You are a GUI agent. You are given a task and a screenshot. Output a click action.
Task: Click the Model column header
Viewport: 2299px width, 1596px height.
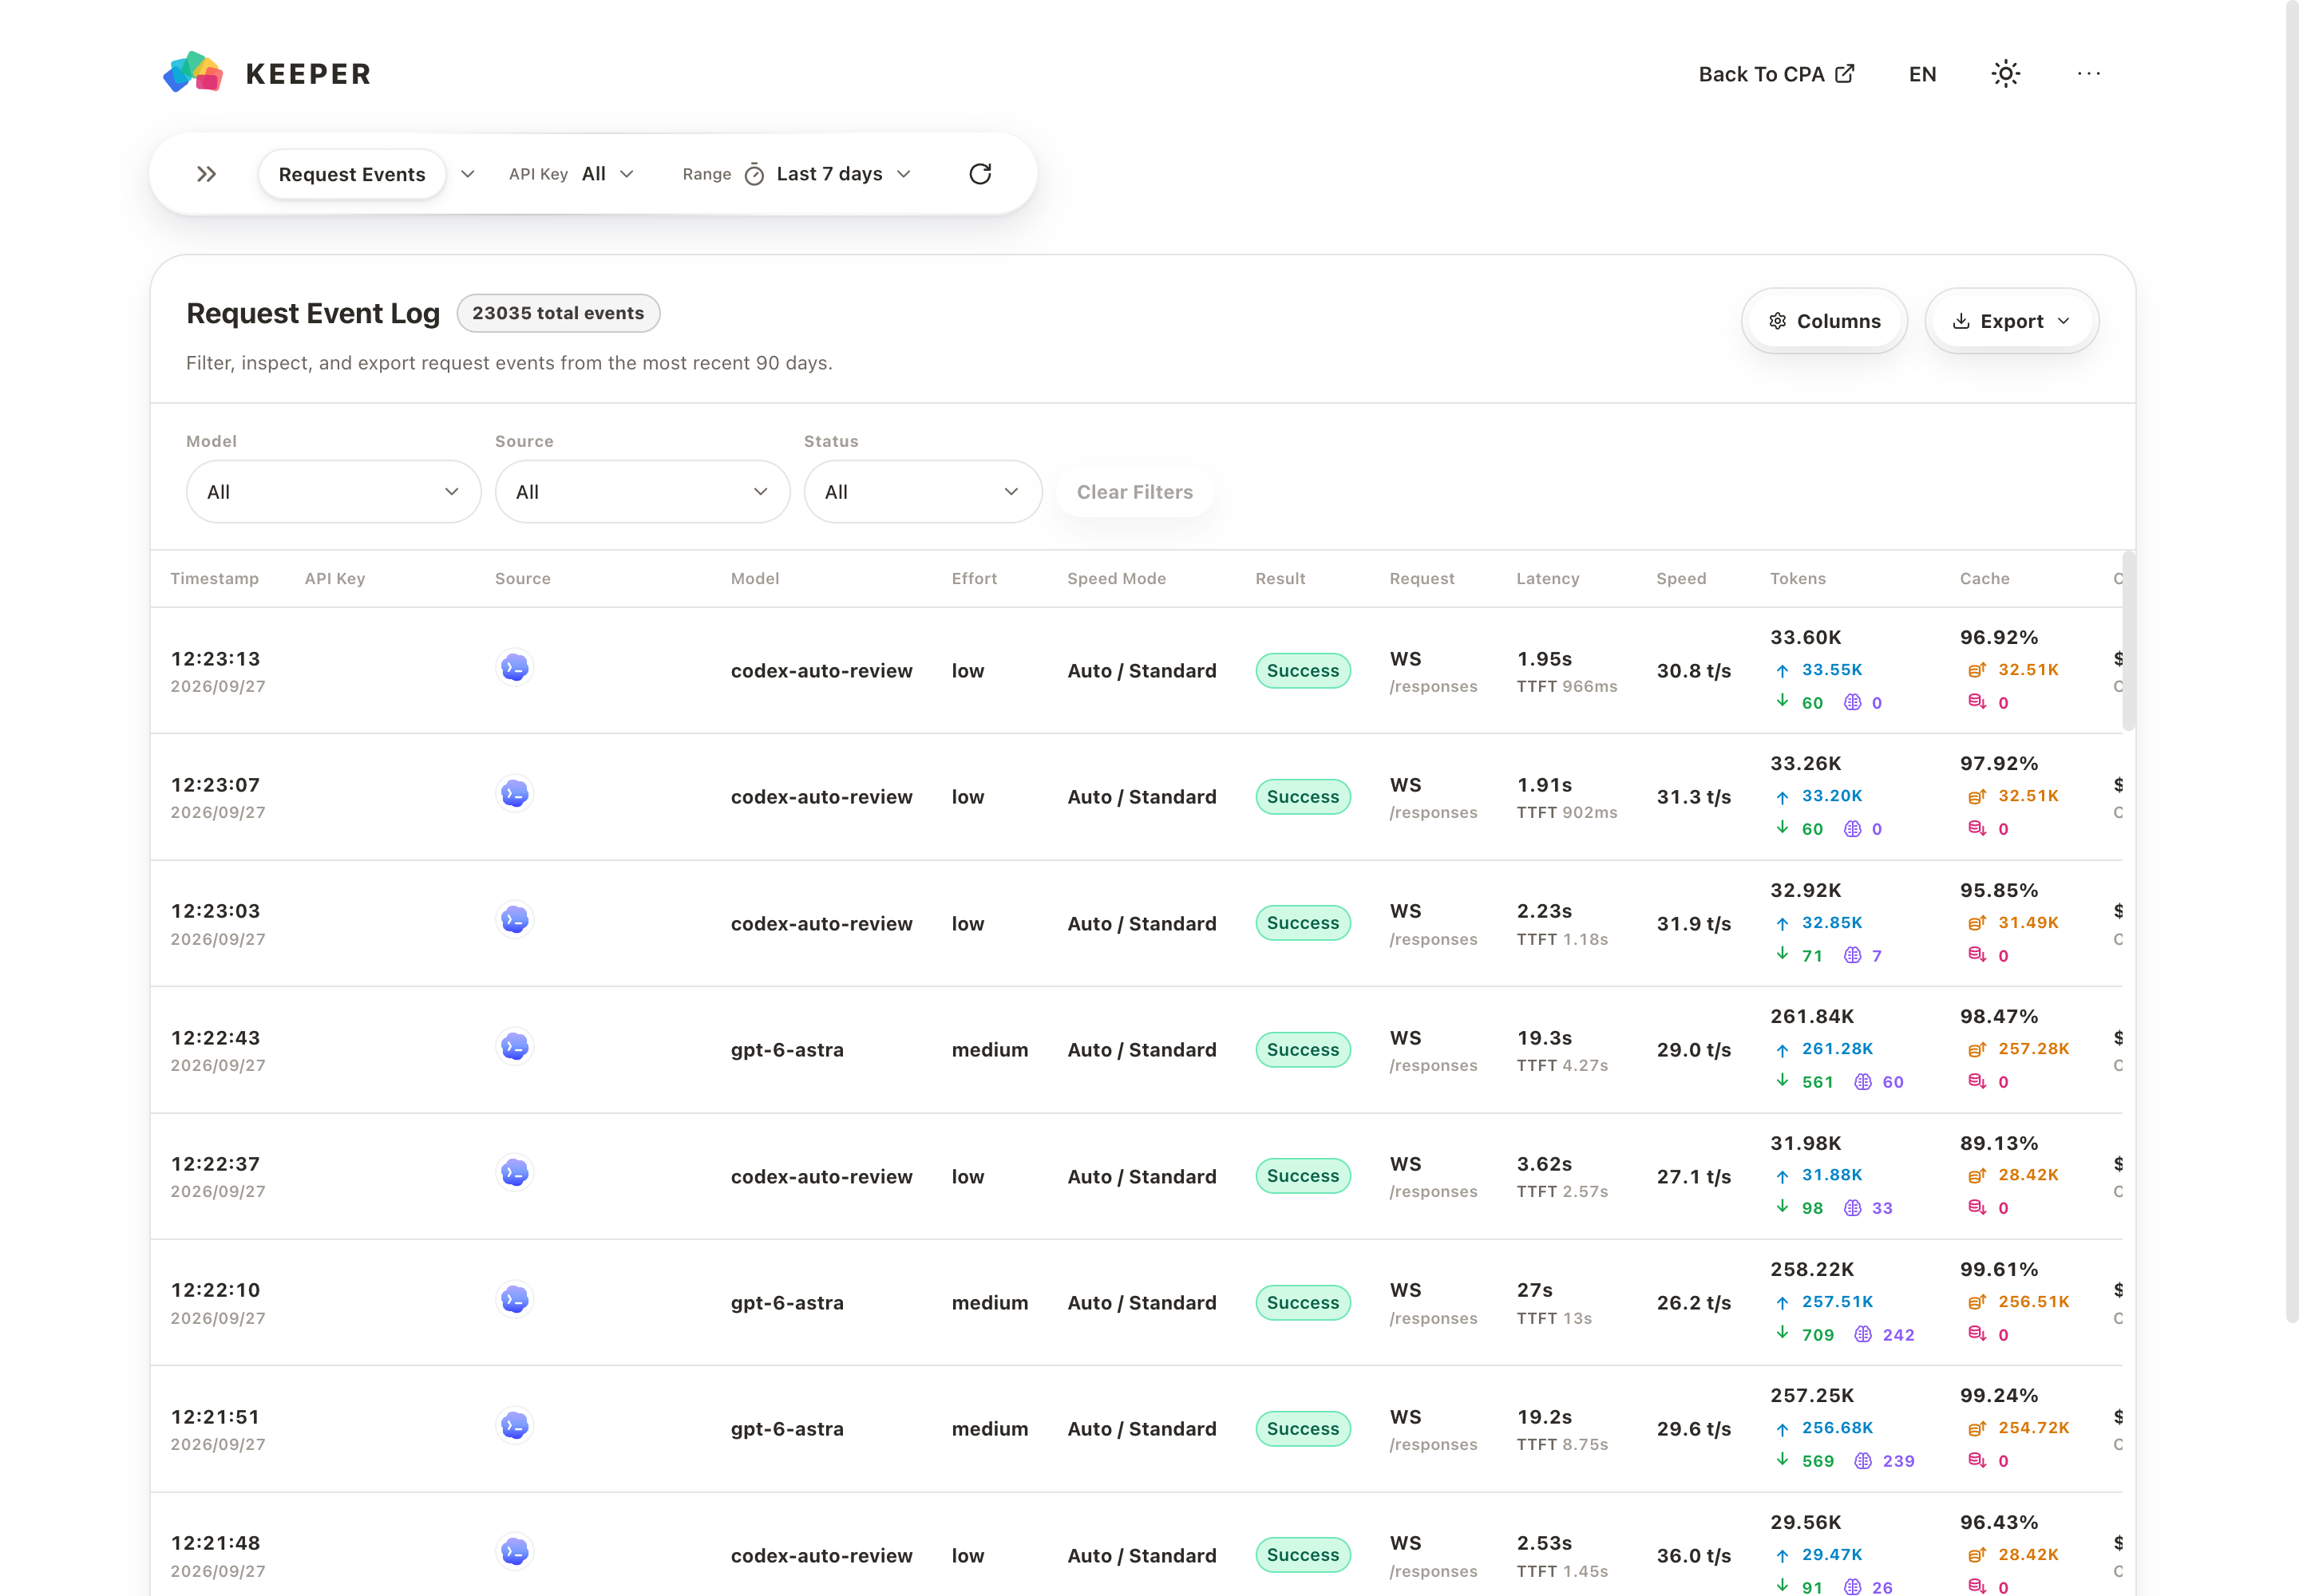(755, 579)
